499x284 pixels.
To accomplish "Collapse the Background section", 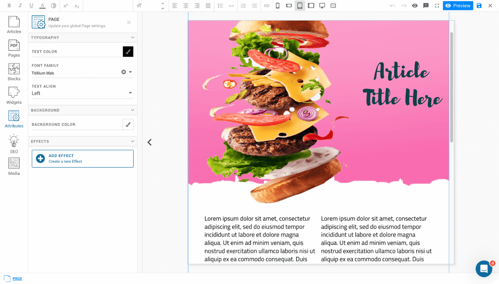I will (133, 110).
